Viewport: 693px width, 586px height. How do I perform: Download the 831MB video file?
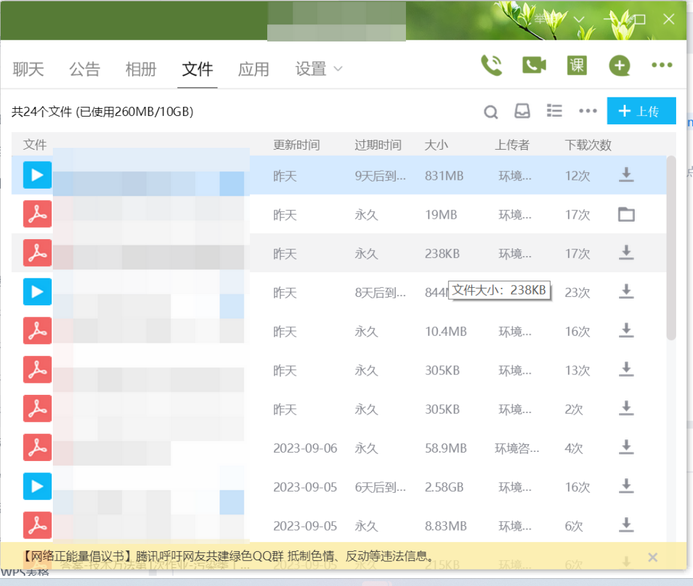click(x=626, y=175)
